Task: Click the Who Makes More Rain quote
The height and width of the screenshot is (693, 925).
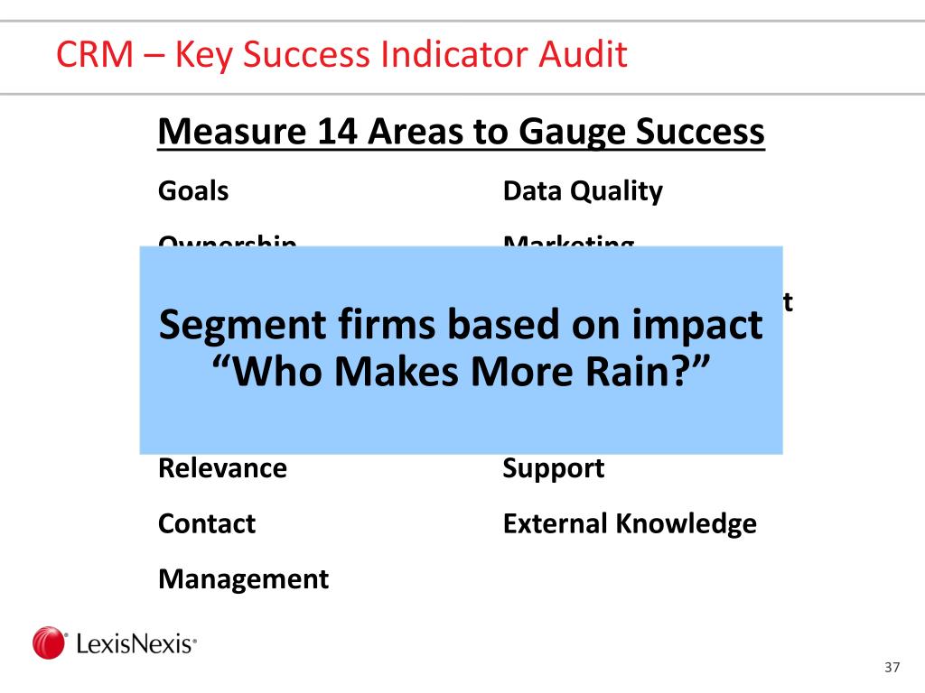Action: pyautogui.click(x=461, y=373)
